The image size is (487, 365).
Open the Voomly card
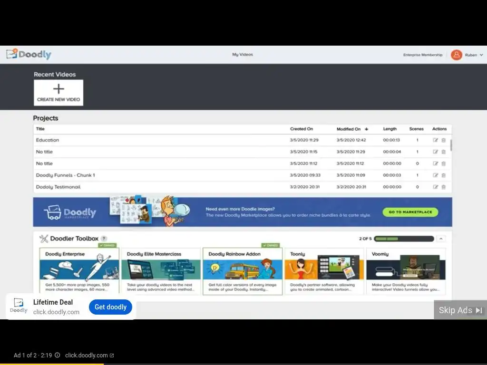point(406,271)
